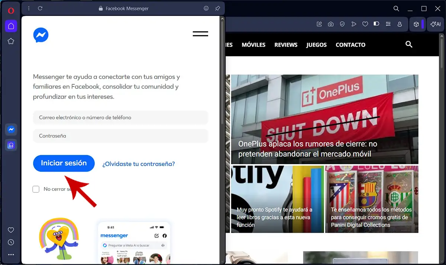
Task: Enable the No cerrar sesión checkbox
Action: 36,189
